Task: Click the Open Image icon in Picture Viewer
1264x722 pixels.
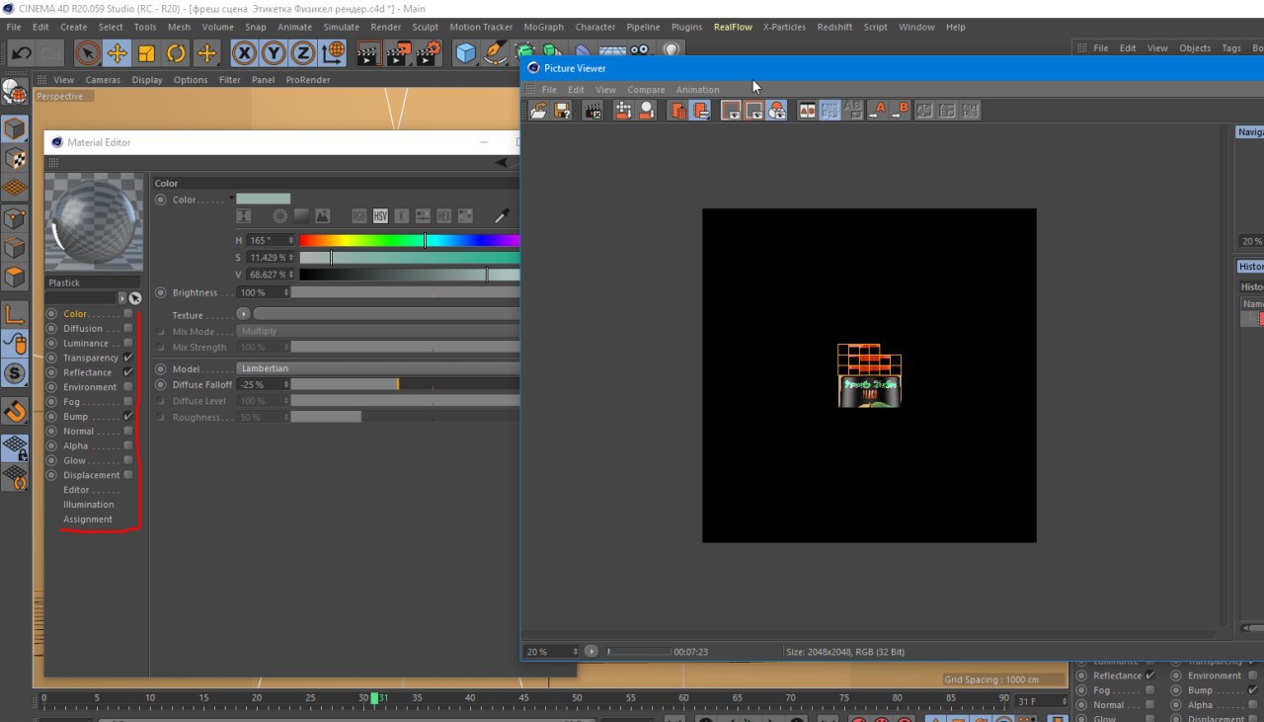Action: pyautogui.click(x=538, y=111)
